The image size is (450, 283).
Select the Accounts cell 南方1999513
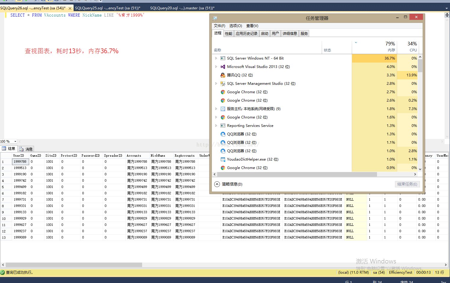point(137,168)
